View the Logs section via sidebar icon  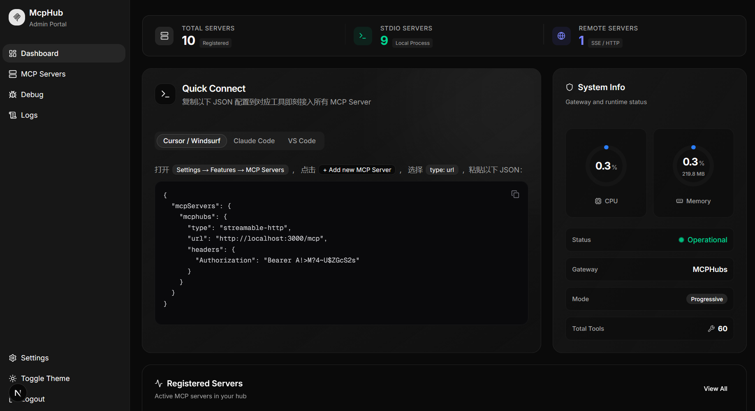[x=13, y=115]
